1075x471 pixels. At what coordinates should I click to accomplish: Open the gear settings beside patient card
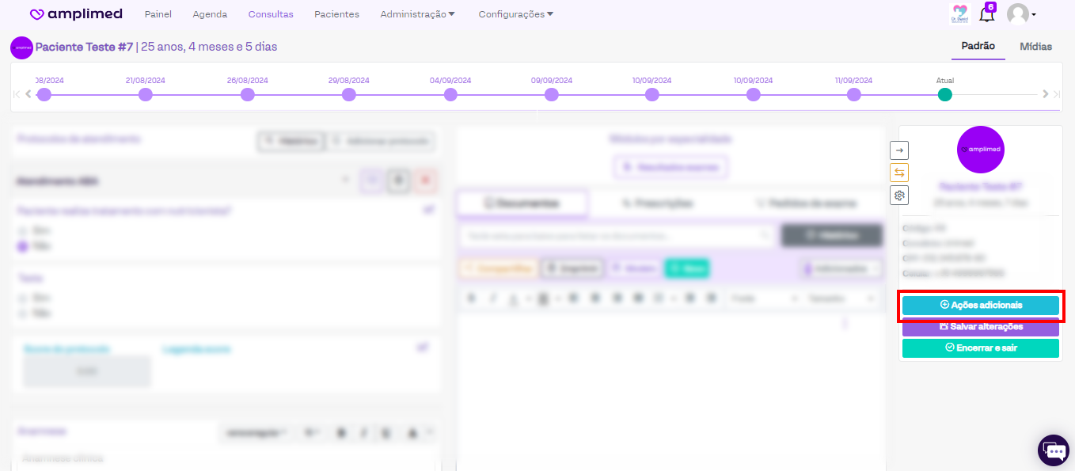pos(899,196)
